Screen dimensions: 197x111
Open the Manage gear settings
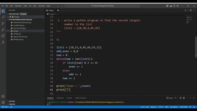(3, 102)
